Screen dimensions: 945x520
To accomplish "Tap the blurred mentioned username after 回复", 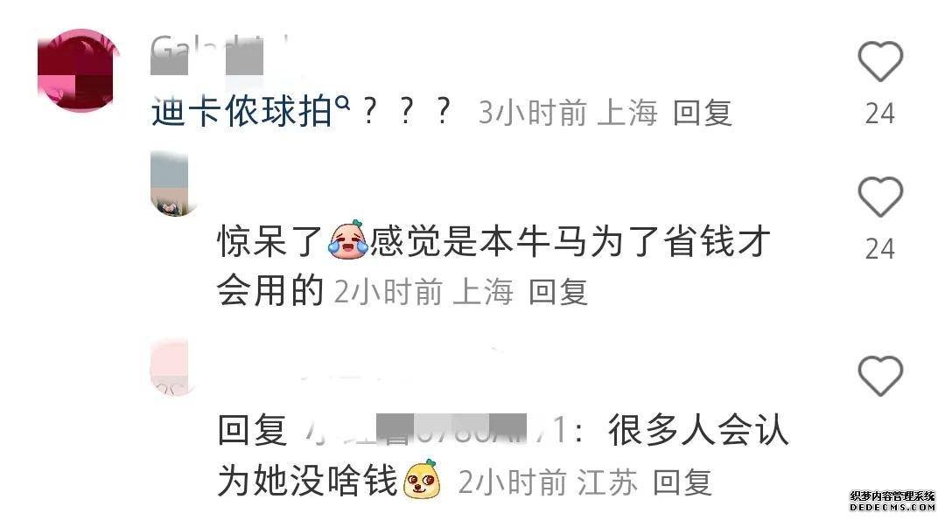I will pos(435,430).
